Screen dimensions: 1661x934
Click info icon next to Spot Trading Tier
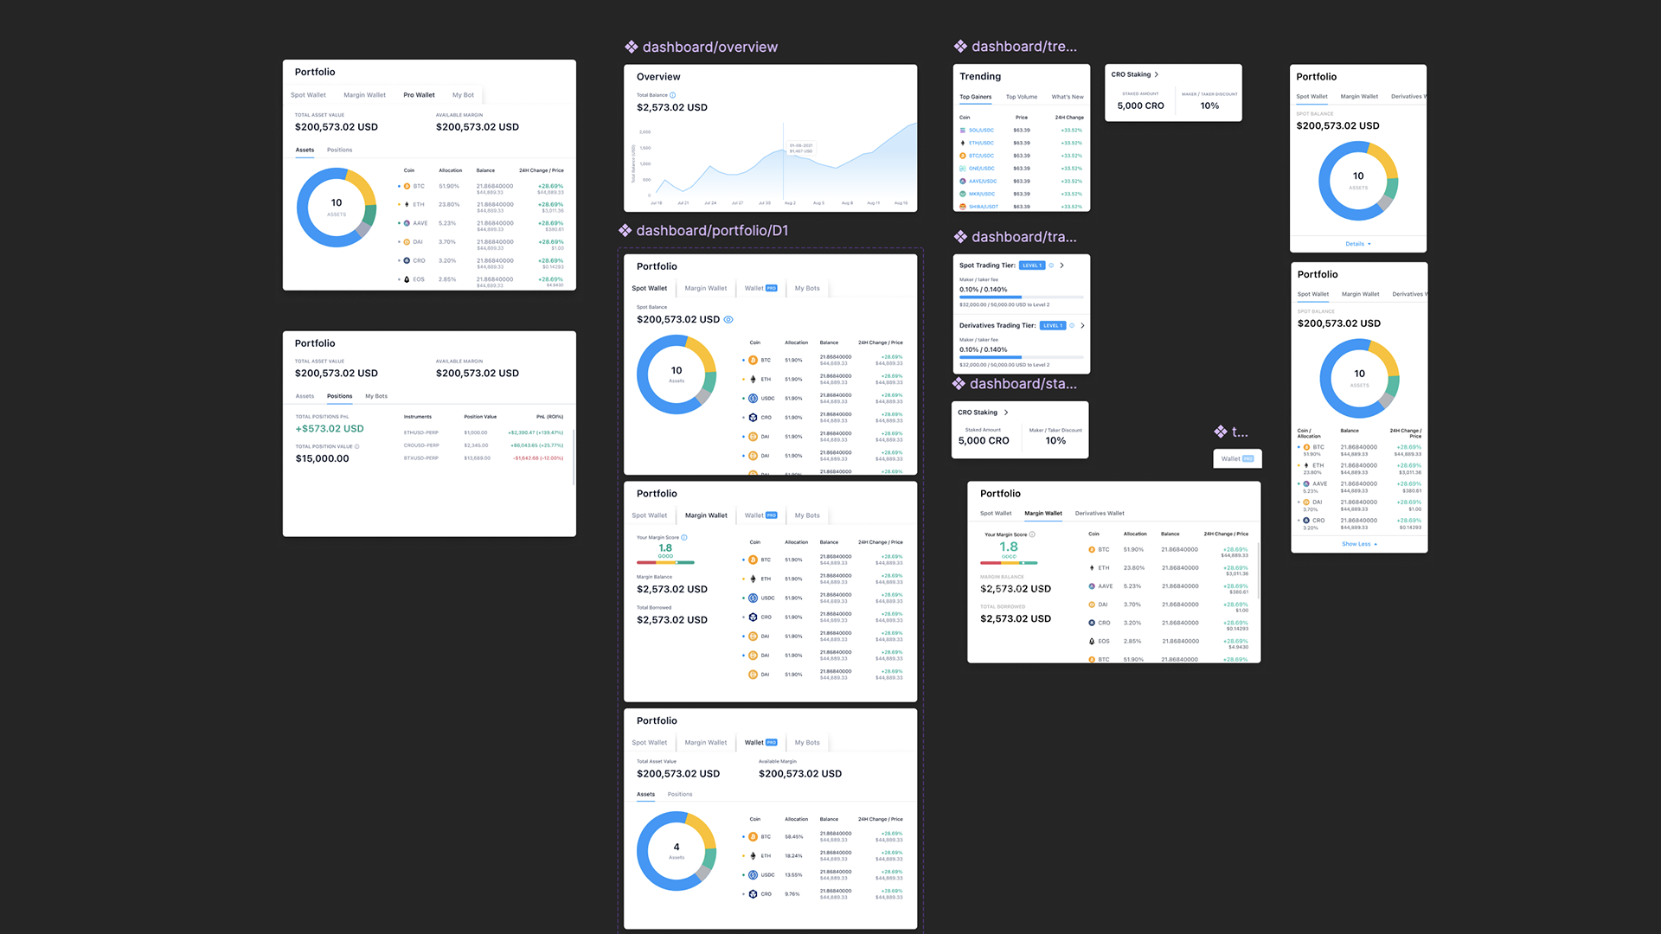point(1052,265)
